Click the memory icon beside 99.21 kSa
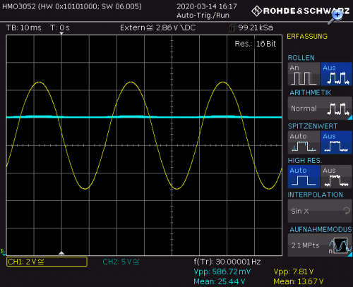Viewport: 353px width, 287px height. pyautogui.click(x=232, y=28)
